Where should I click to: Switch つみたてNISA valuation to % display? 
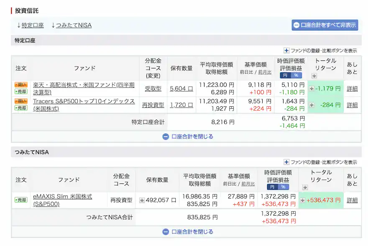[x=283, y=187]
